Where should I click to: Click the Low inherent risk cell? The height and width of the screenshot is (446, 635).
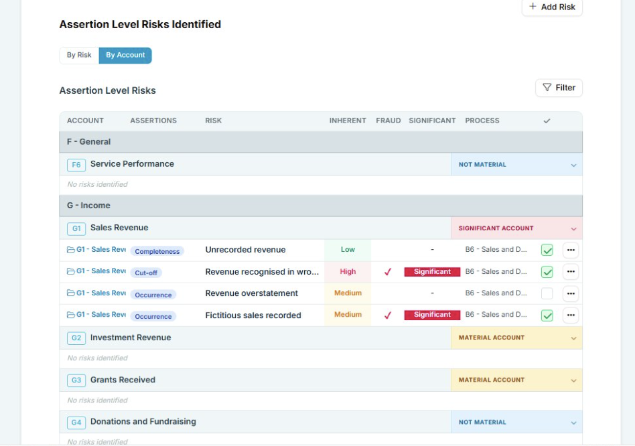(348, 250)
